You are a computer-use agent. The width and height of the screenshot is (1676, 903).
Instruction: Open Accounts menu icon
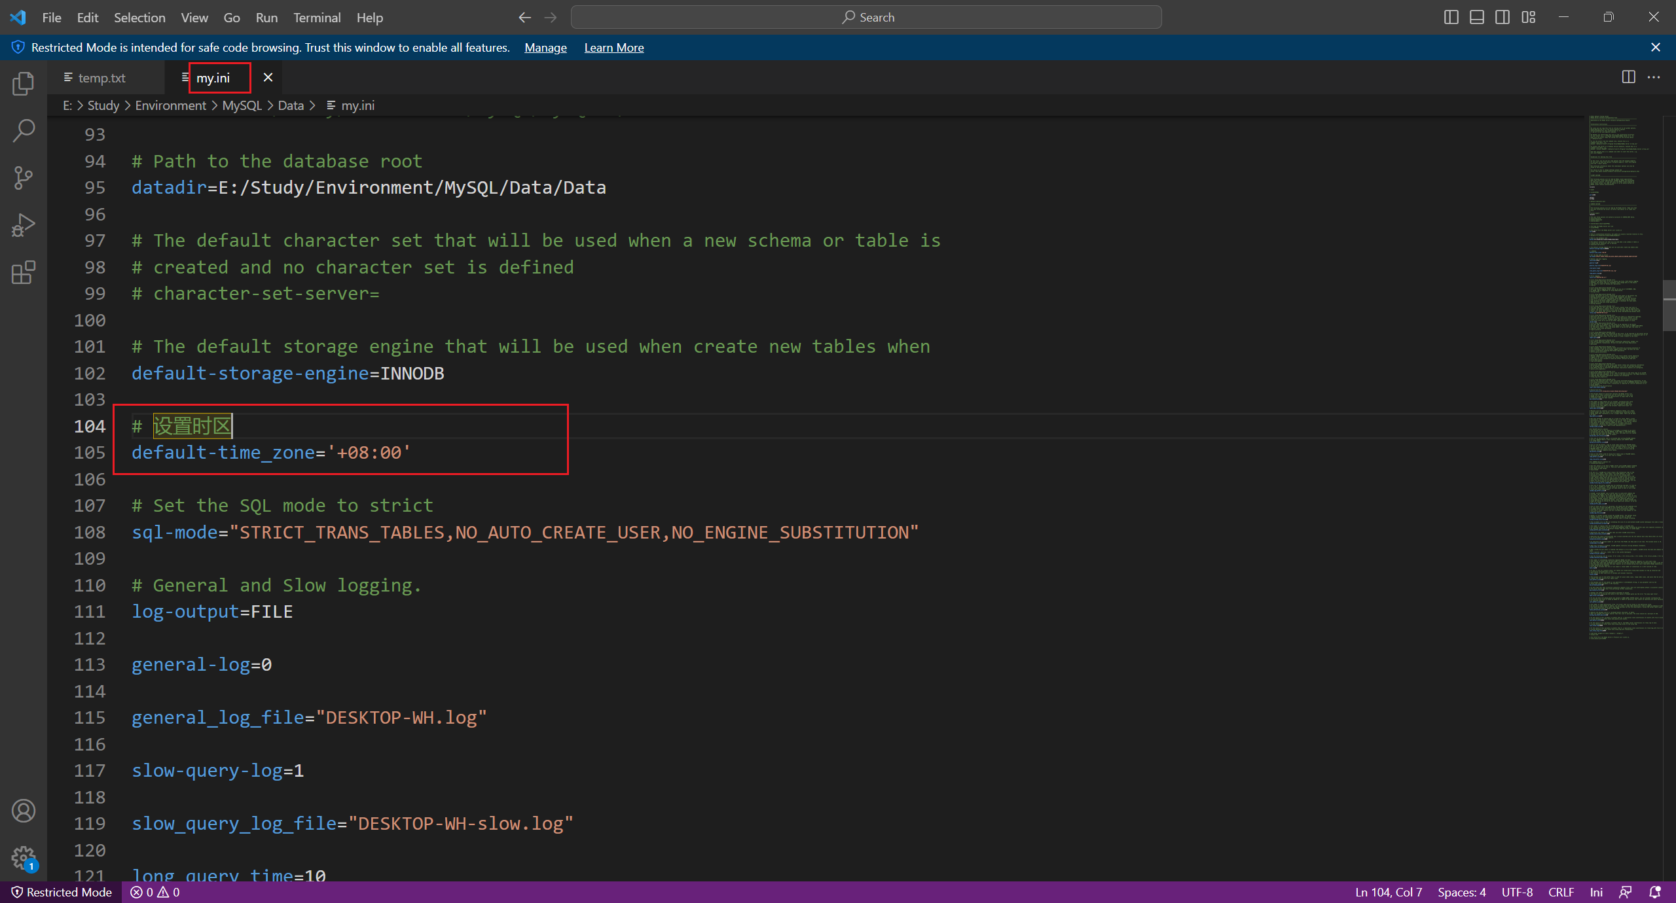pyautogui.click(x=24, y=811)
